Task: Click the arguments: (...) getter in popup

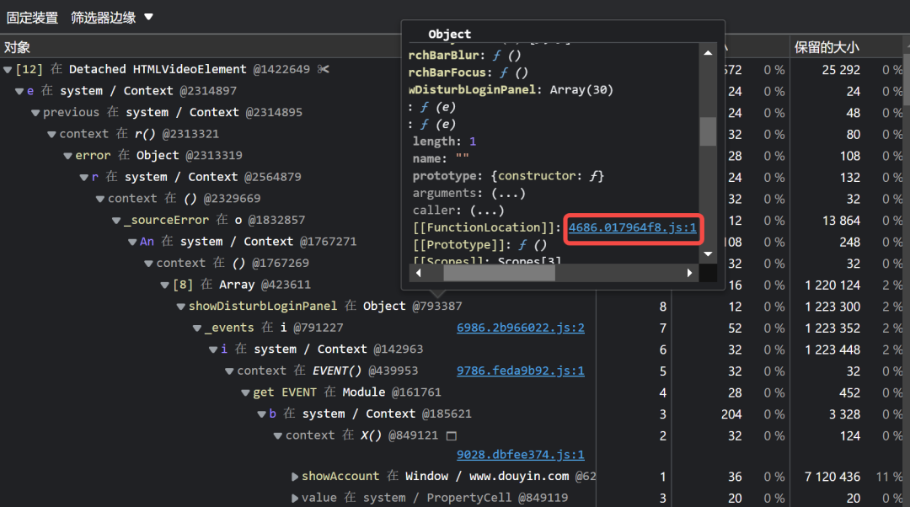Action: 469,193
